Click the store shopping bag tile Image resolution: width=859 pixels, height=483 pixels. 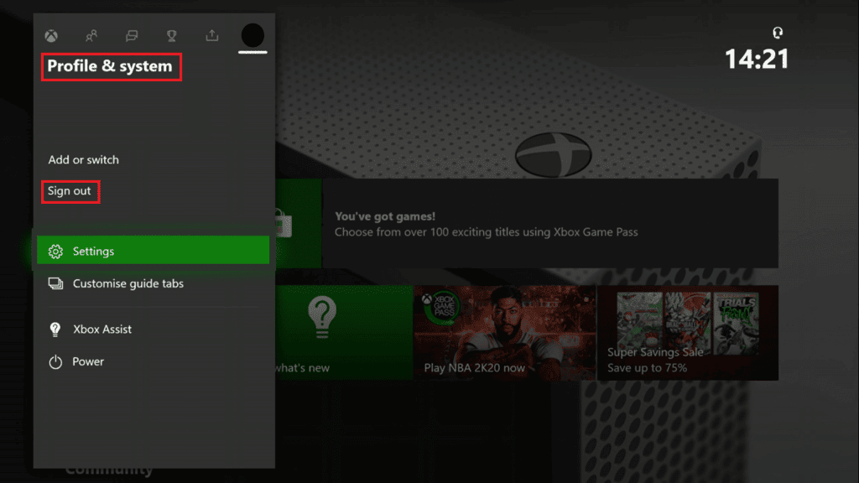click(299, 224)
